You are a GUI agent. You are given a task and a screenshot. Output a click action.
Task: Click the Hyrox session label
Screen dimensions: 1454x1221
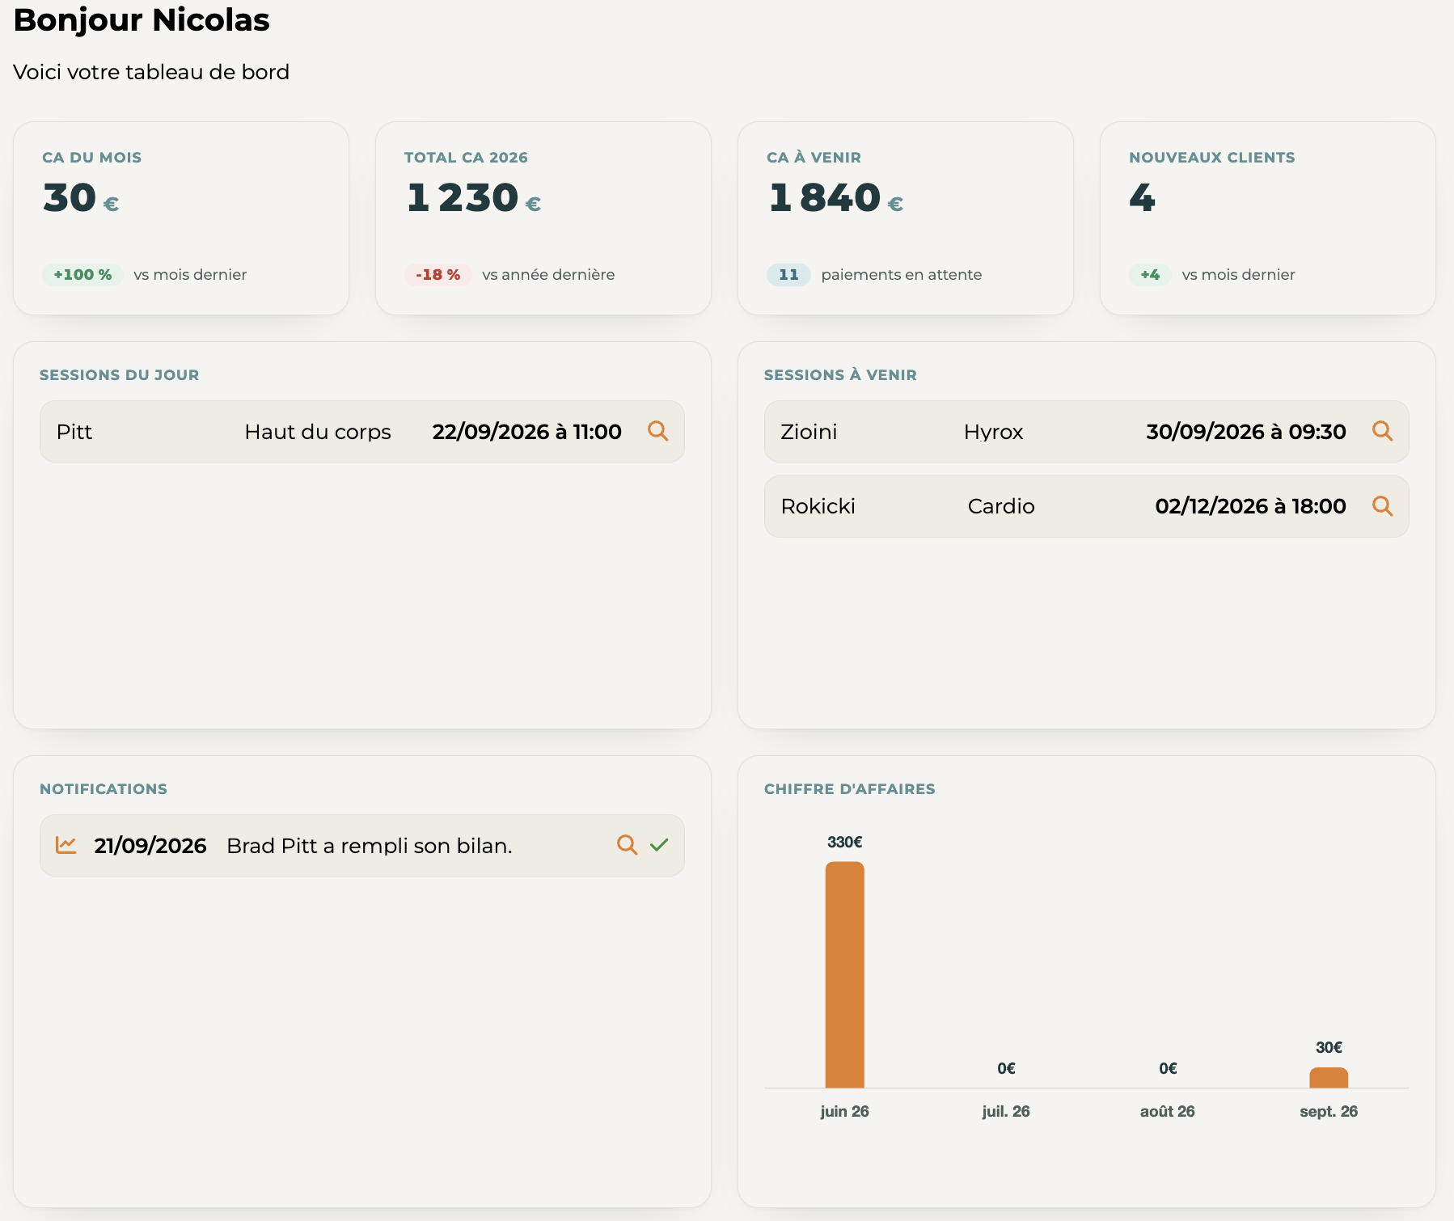pos(994,433)
